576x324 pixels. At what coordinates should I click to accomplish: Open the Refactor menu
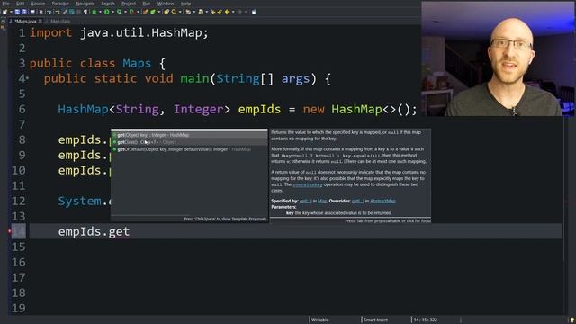click(x=60, y=4)
